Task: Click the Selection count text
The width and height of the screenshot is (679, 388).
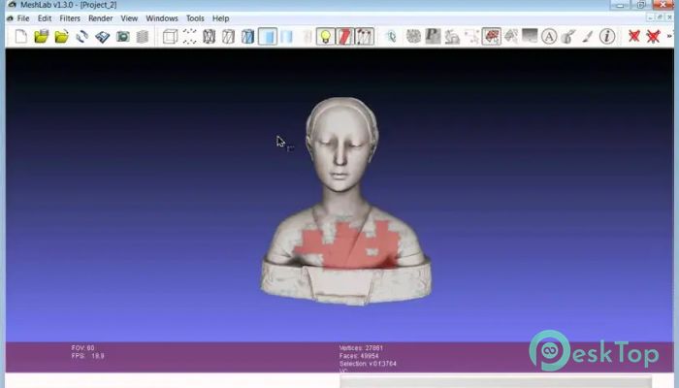Action: click(x=368, y=364)
